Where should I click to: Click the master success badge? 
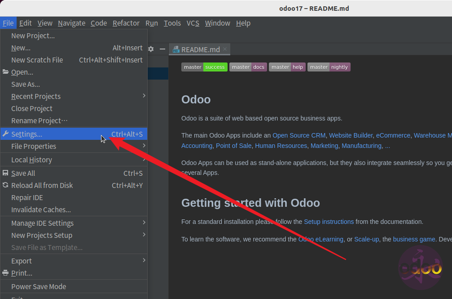tap(204, 67)
